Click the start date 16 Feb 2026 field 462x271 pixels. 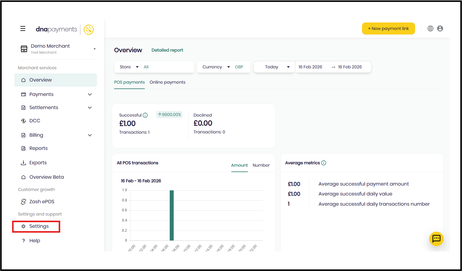(310, 67)
